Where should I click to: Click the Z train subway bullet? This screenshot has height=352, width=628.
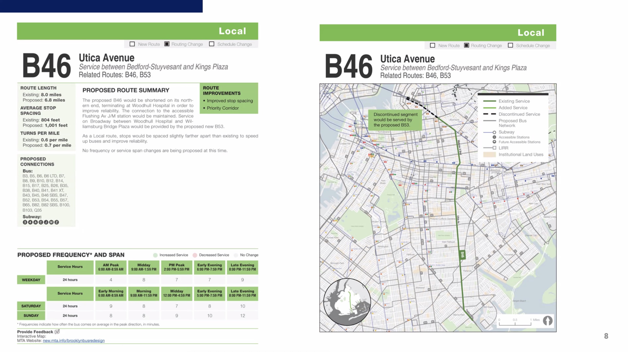(x=57, y=222)
